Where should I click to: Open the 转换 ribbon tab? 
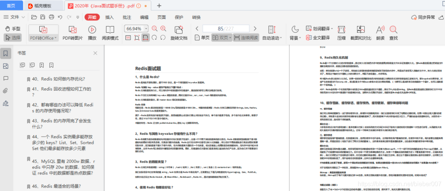coord(196,17)
